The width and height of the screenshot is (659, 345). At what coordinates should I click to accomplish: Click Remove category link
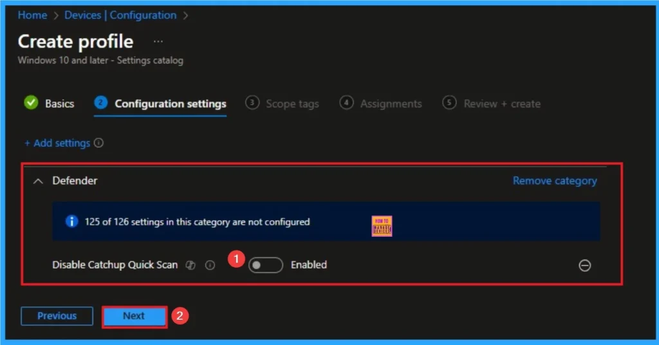point(555,181)
